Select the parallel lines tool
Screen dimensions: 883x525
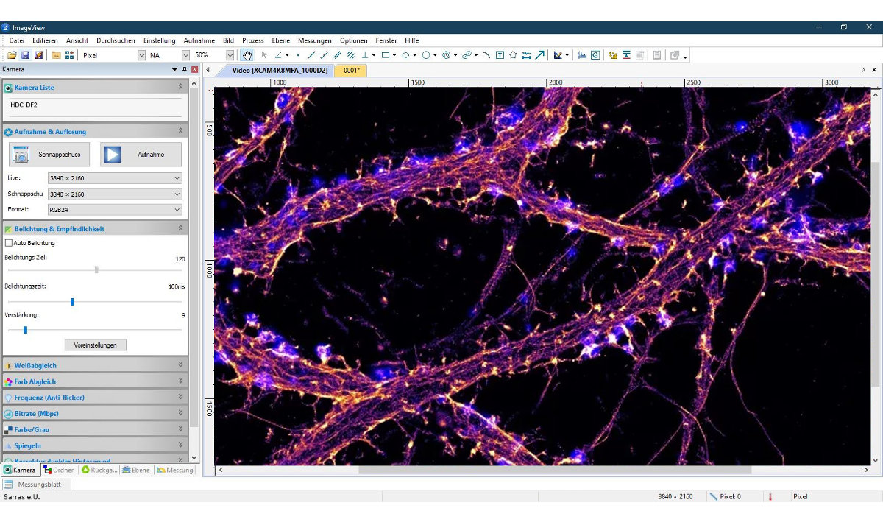(x=338, y=54)
